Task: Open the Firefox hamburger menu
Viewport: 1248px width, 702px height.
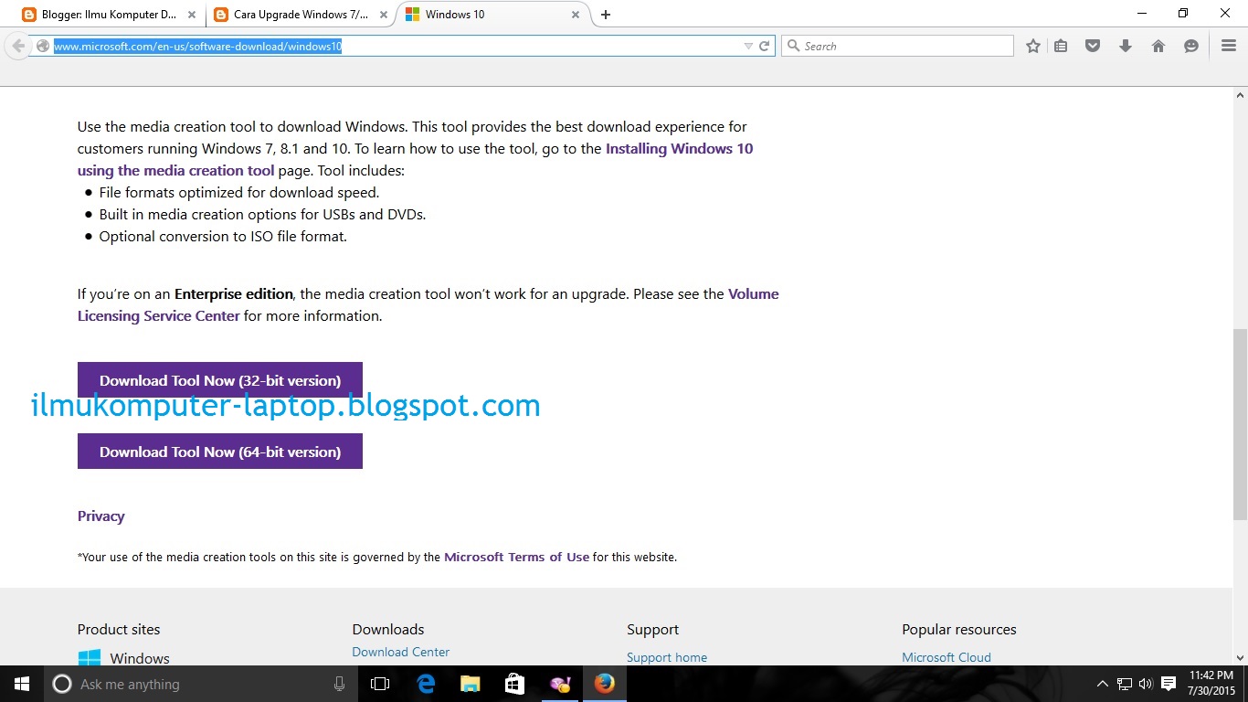Action: pyautogui.click(x=1229, y=46)
